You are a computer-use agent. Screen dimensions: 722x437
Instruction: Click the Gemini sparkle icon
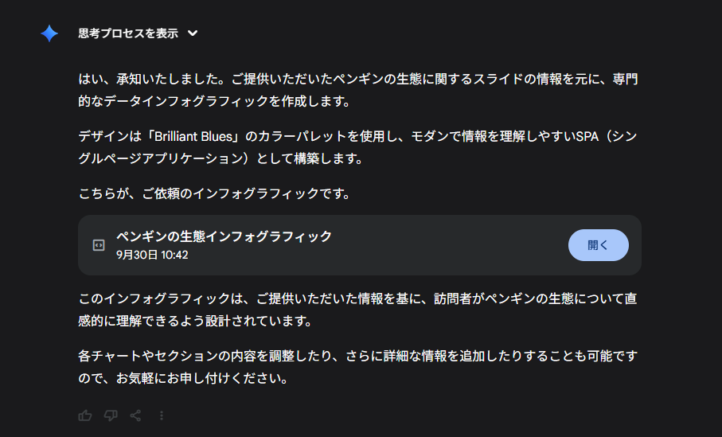(49, 33)
